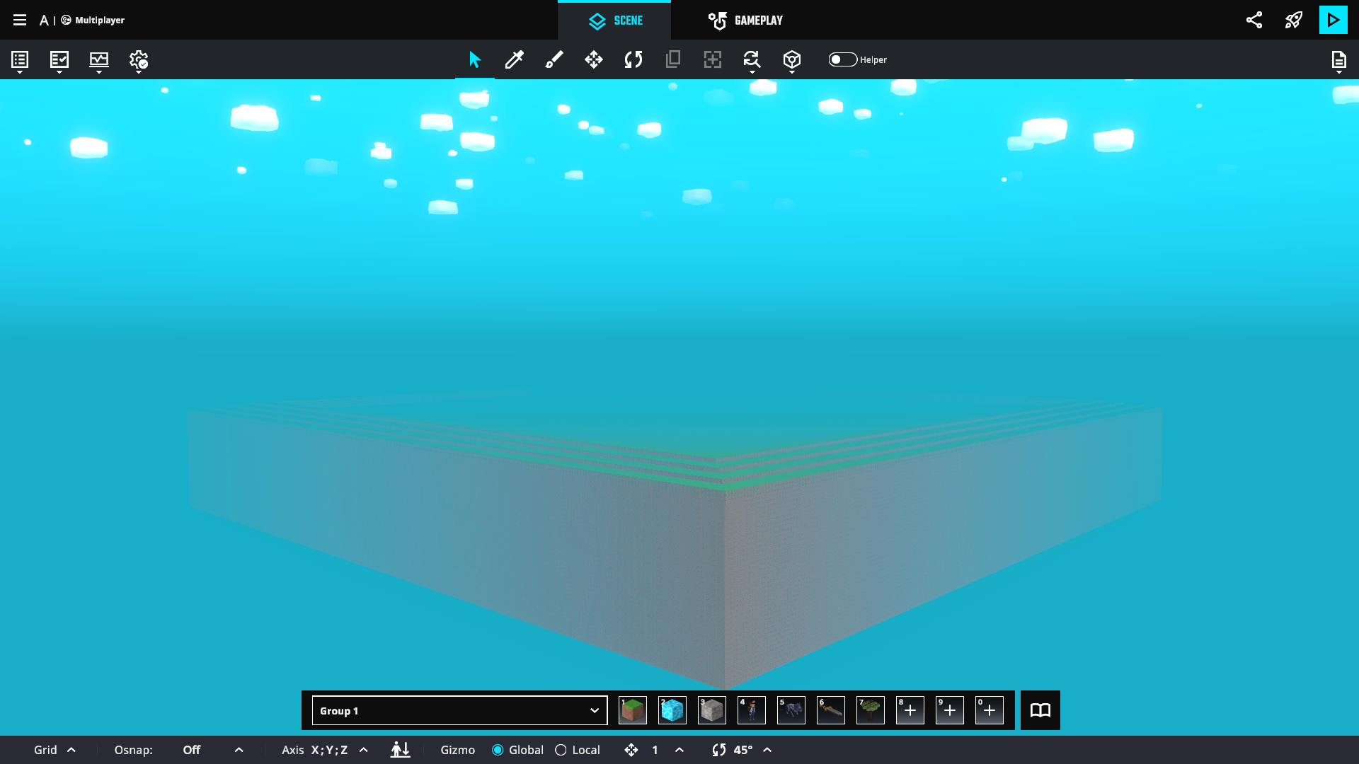Expand the move step value chevron
Screen dimensions: 1359x764
pos(679,750)
